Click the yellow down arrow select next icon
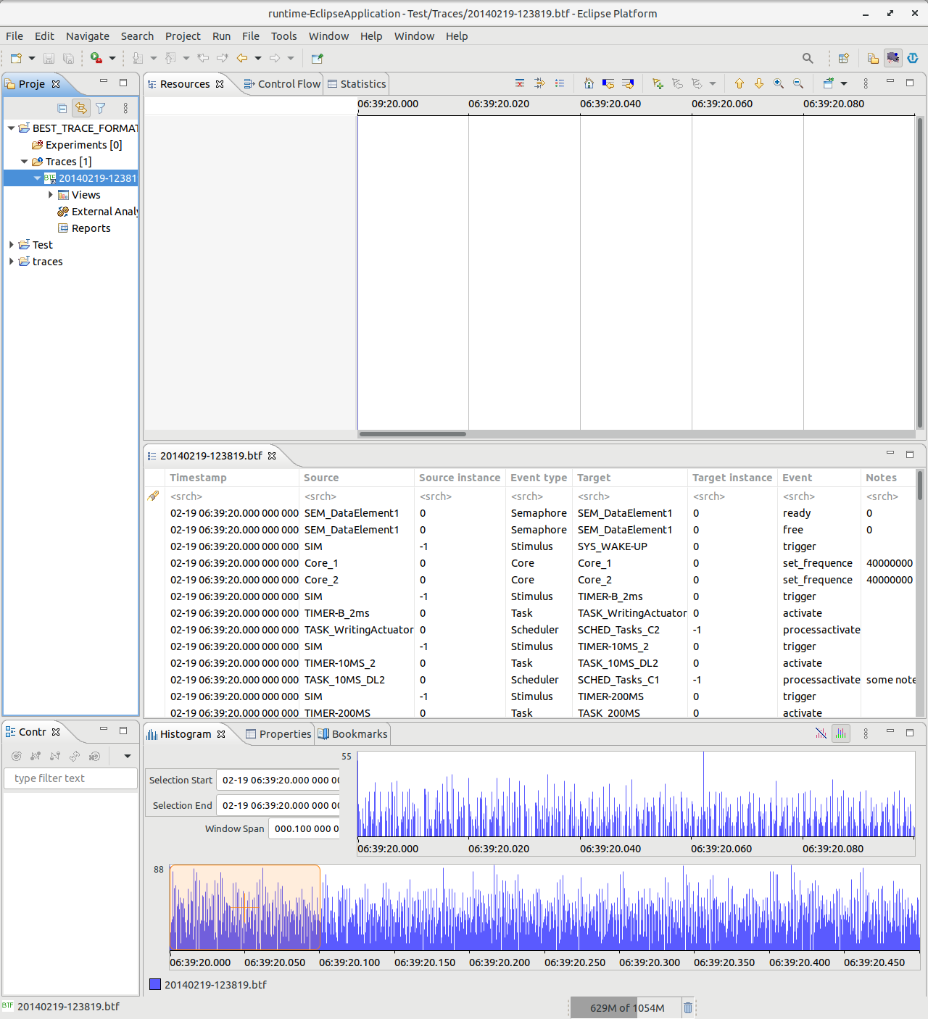928x1019 pixels. (x=759, y=84)
